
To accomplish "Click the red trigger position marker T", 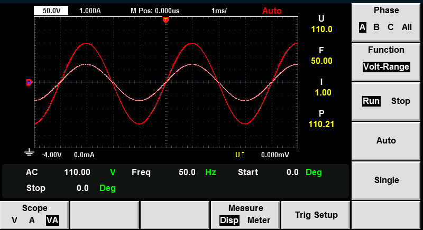I will coord(165,20).
